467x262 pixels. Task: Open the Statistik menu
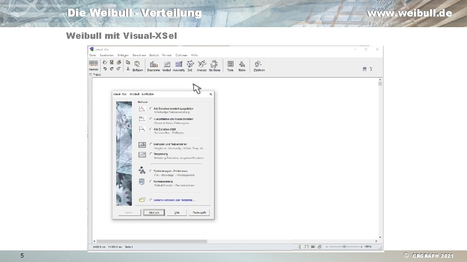[x=154, y=55]
